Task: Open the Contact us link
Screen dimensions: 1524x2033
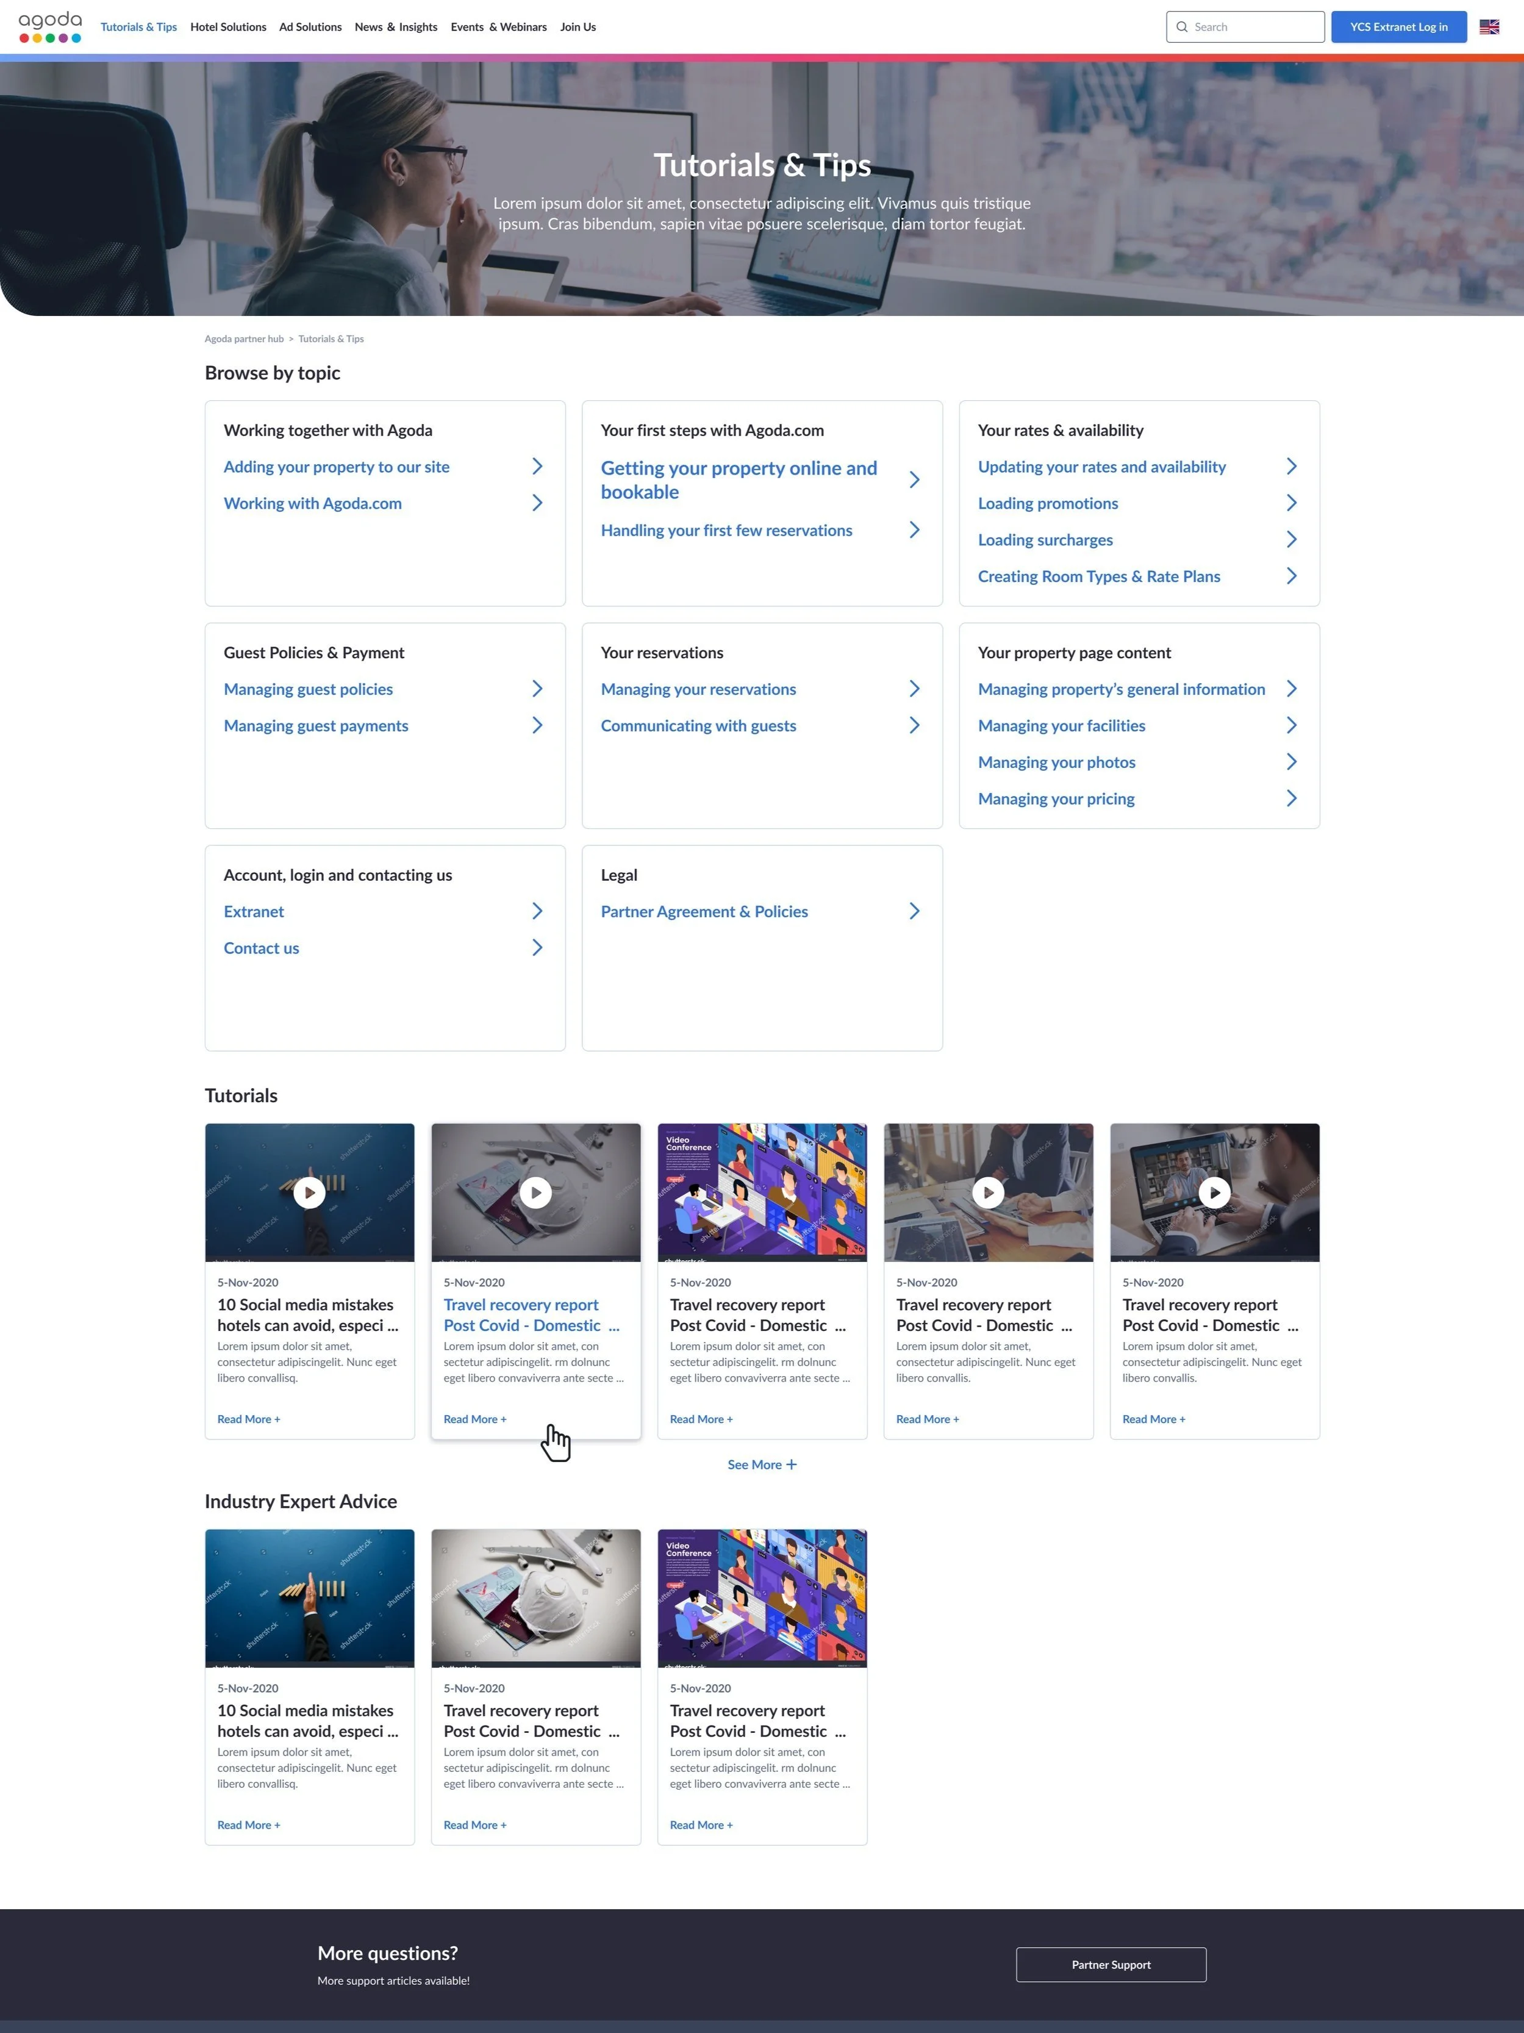Action: point(261,947)
